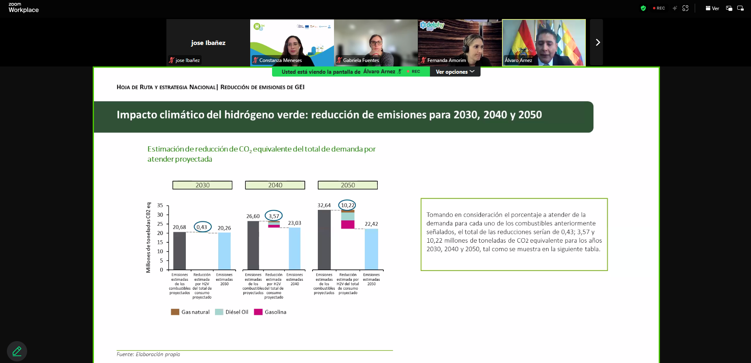Expand the Ver opciones dropdown

[x=455, y=72]
